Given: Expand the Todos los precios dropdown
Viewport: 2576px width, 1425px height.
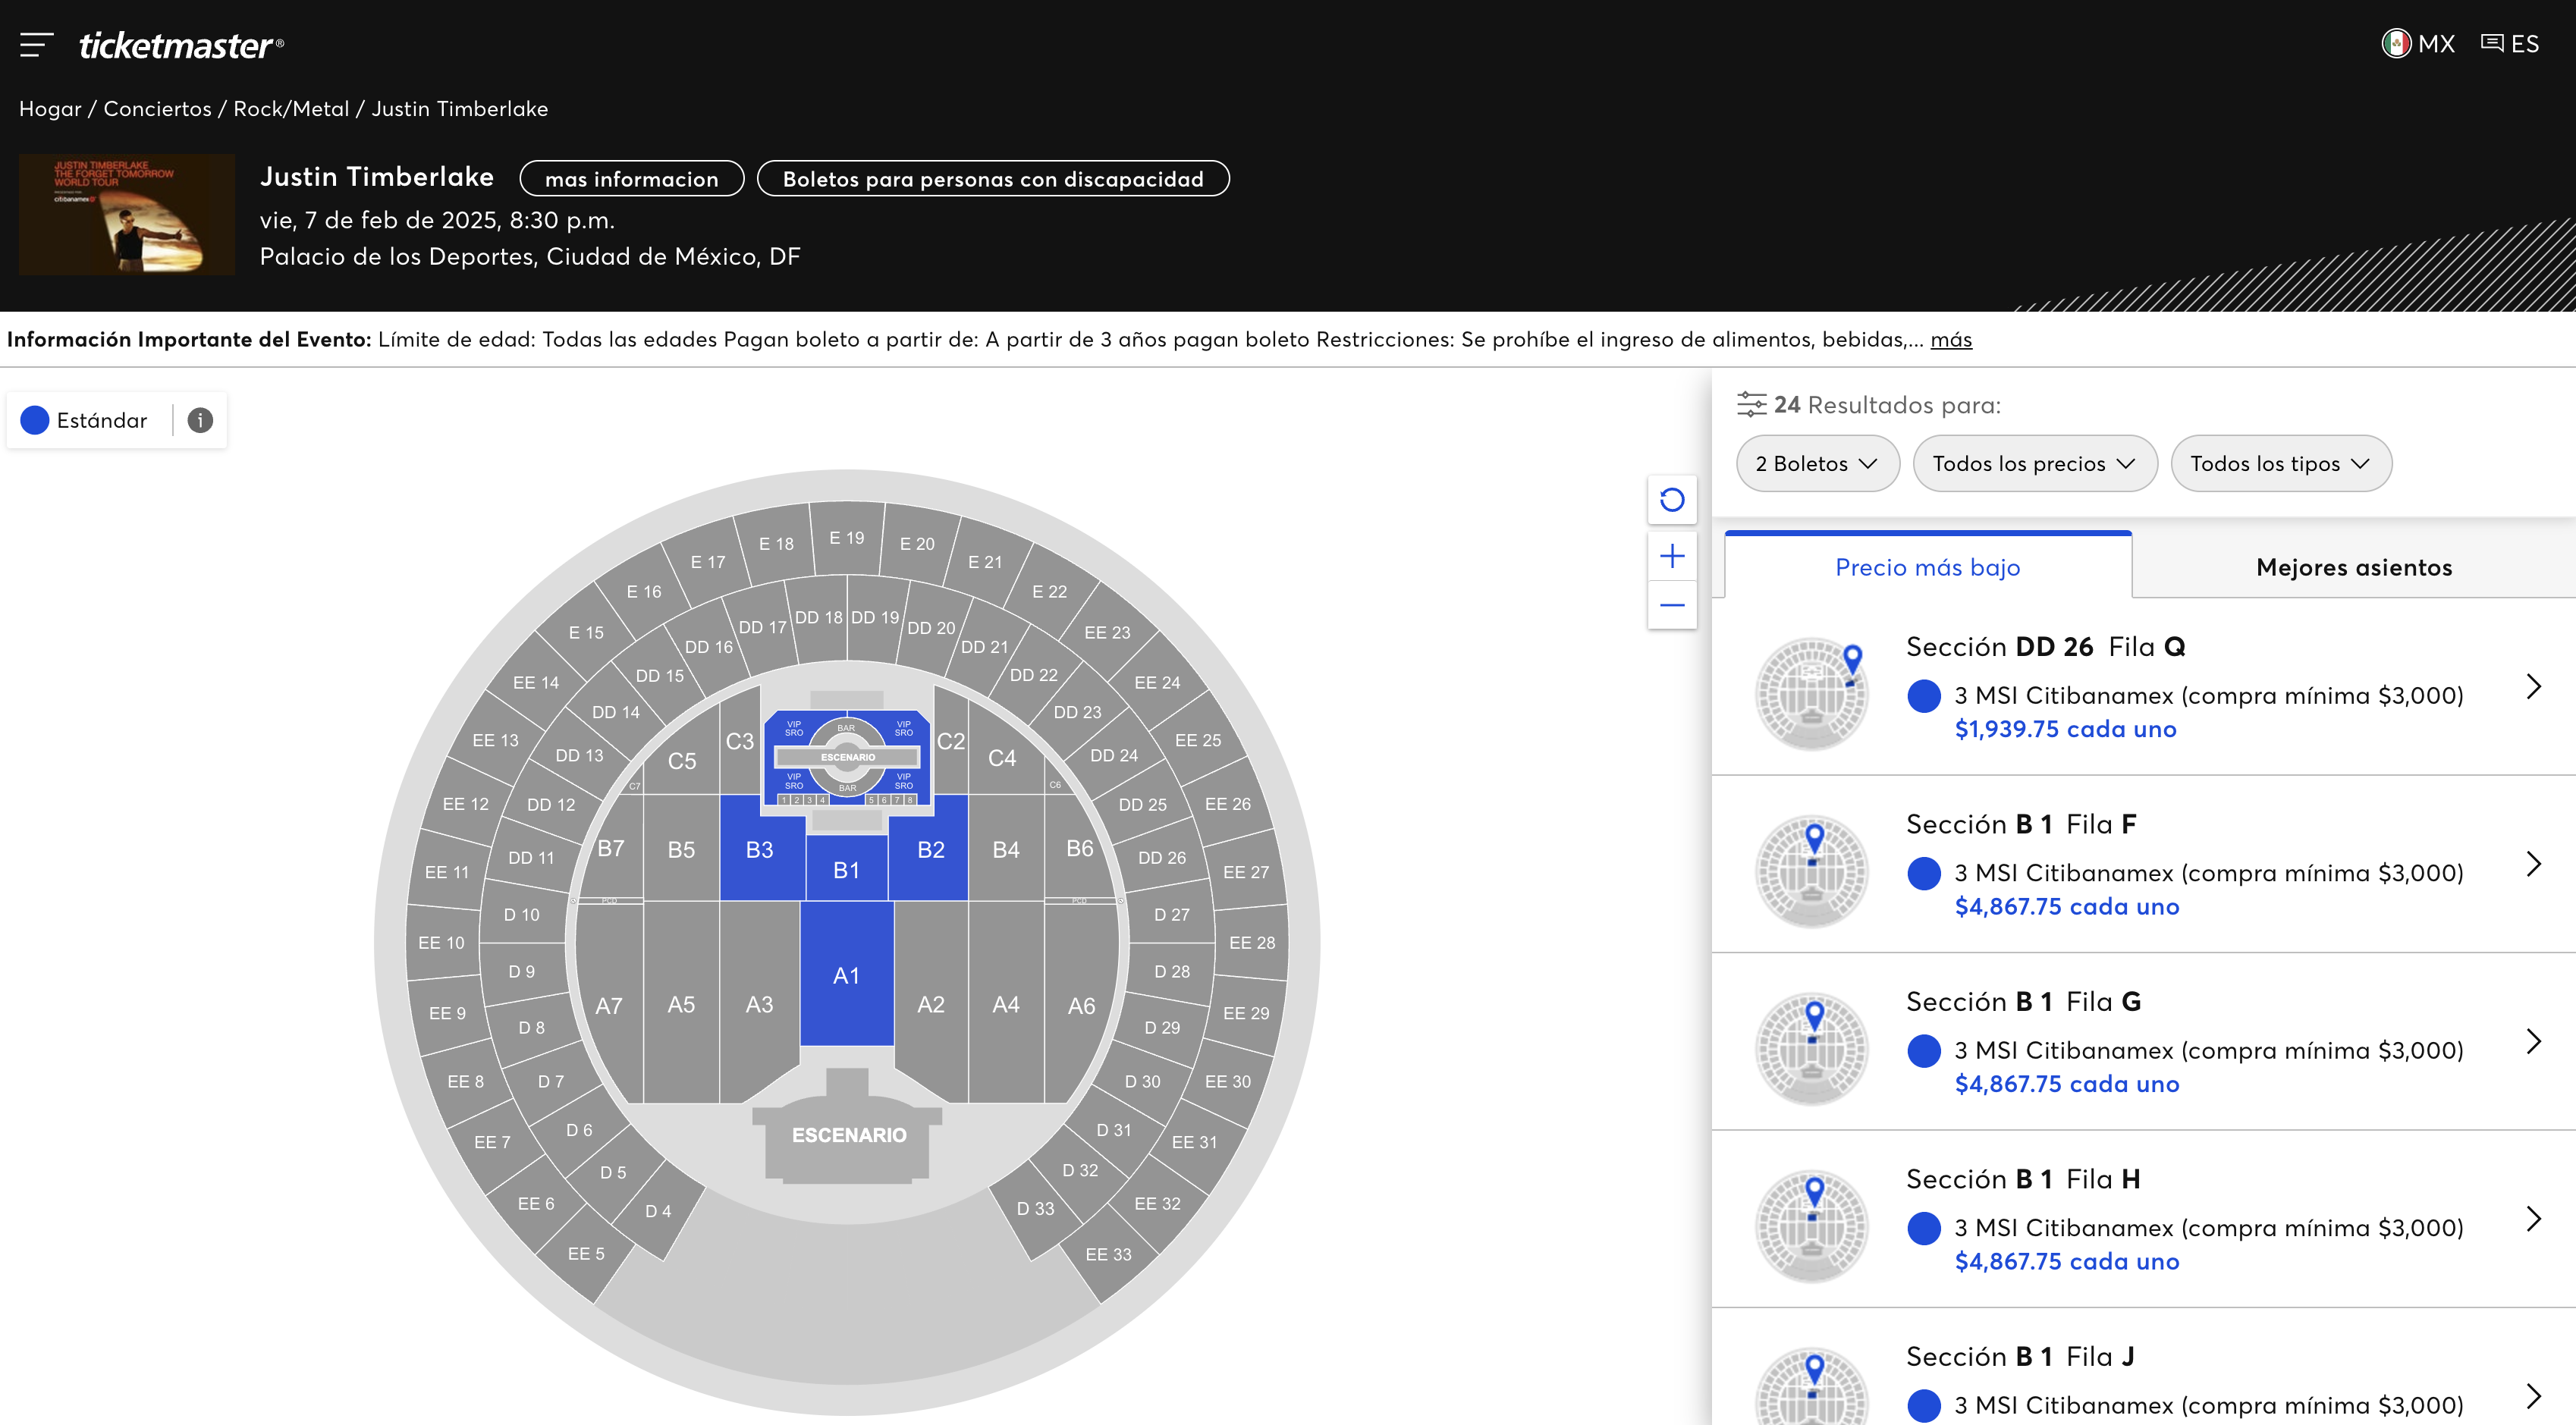Looking at the screenshot, I should point(2034,463).
